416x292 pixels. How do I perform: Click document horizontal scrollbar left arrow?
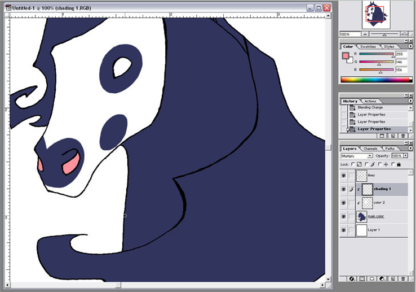click(x=7, y=285)
